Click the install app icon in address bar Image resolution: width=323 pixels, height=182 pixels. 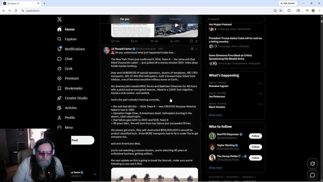(x=275, y=11)
